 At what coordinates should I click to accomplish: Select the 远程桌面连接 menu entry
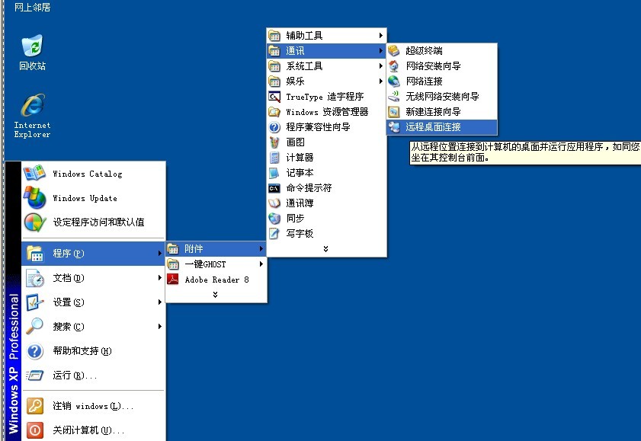pos(442,127)
